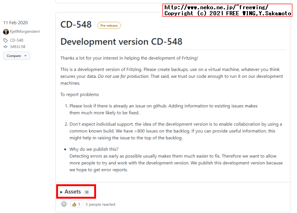Click "Why do we publish this?" bullet

point(94,149)
